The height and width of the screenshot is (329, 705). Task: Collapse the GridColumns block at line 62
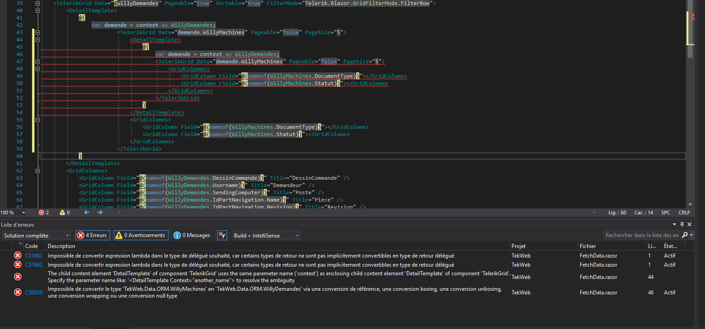point(37,171)
